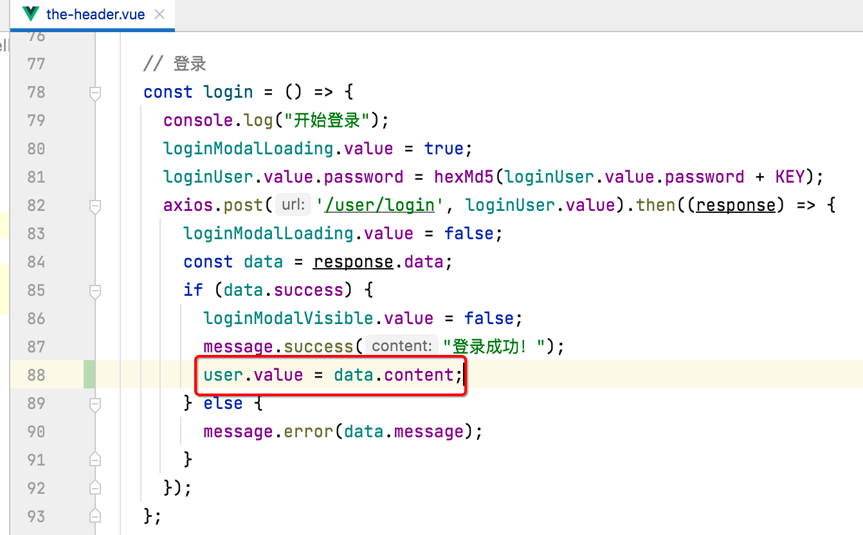Place cursor on hexMd5 function call
The height and width of the screenshot is (535, 863).
[x=464, y=177]
